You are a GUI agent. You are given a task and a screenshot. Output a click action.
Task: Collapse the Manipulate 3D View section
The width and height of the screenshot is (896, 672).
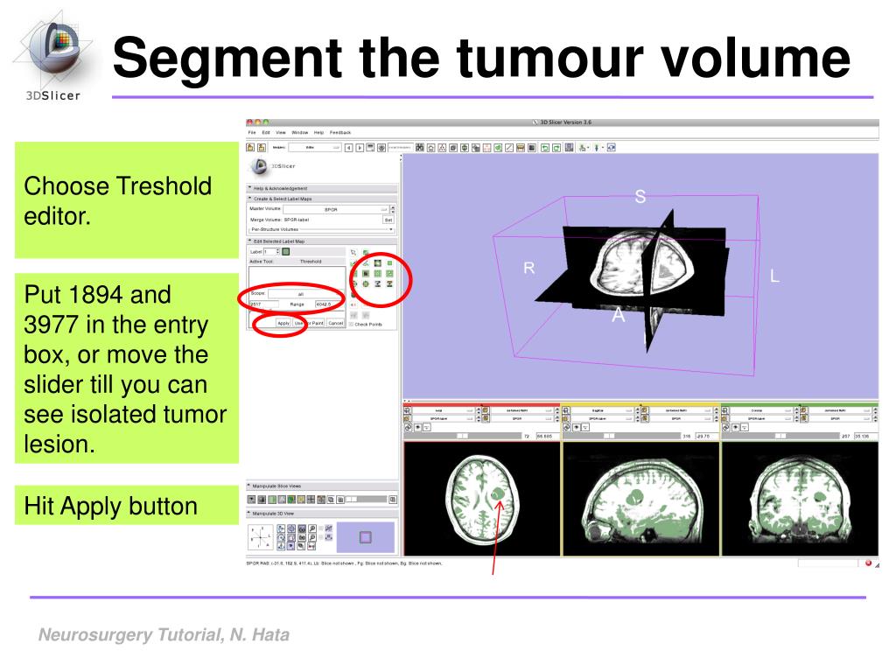tap(322, 514)
